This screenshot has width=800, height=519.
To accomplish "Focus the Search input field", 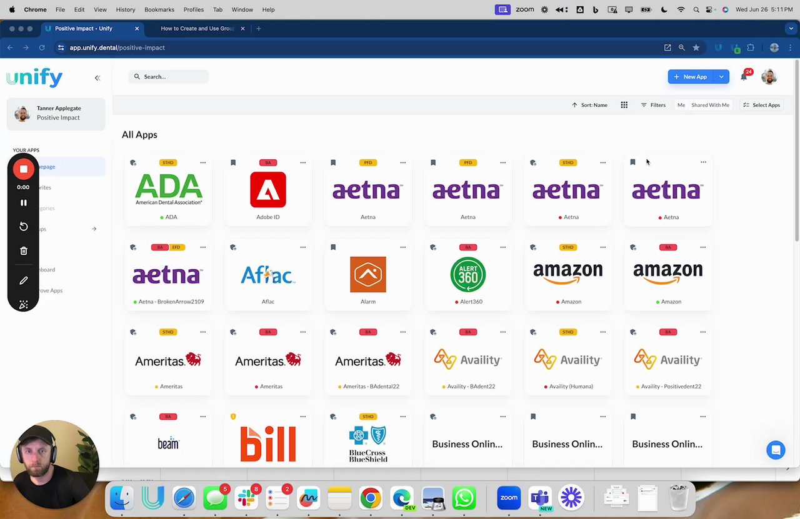I will point(169,77).
